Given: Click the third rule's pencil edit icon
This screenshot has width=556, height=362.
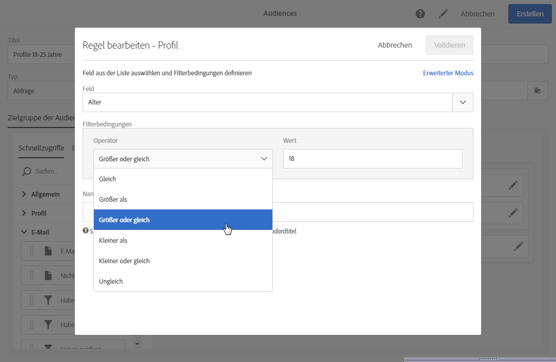Looking at the screenshot, I should [519, 246].
